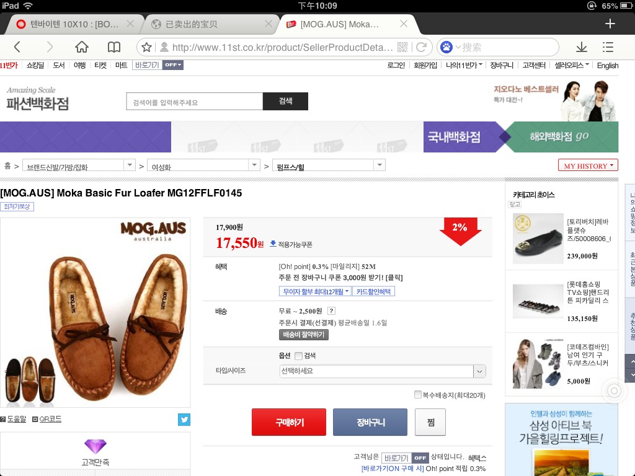Click the red 구매하기 buy button
635x476 pixels.
click(289, 422)
